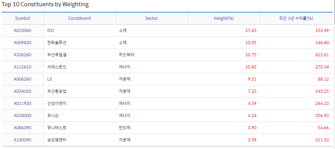Viewport: 335px width, 149px height.
Task: Click one-year return value 143.25
Action: pyautogui.click(x=322, y=91)
